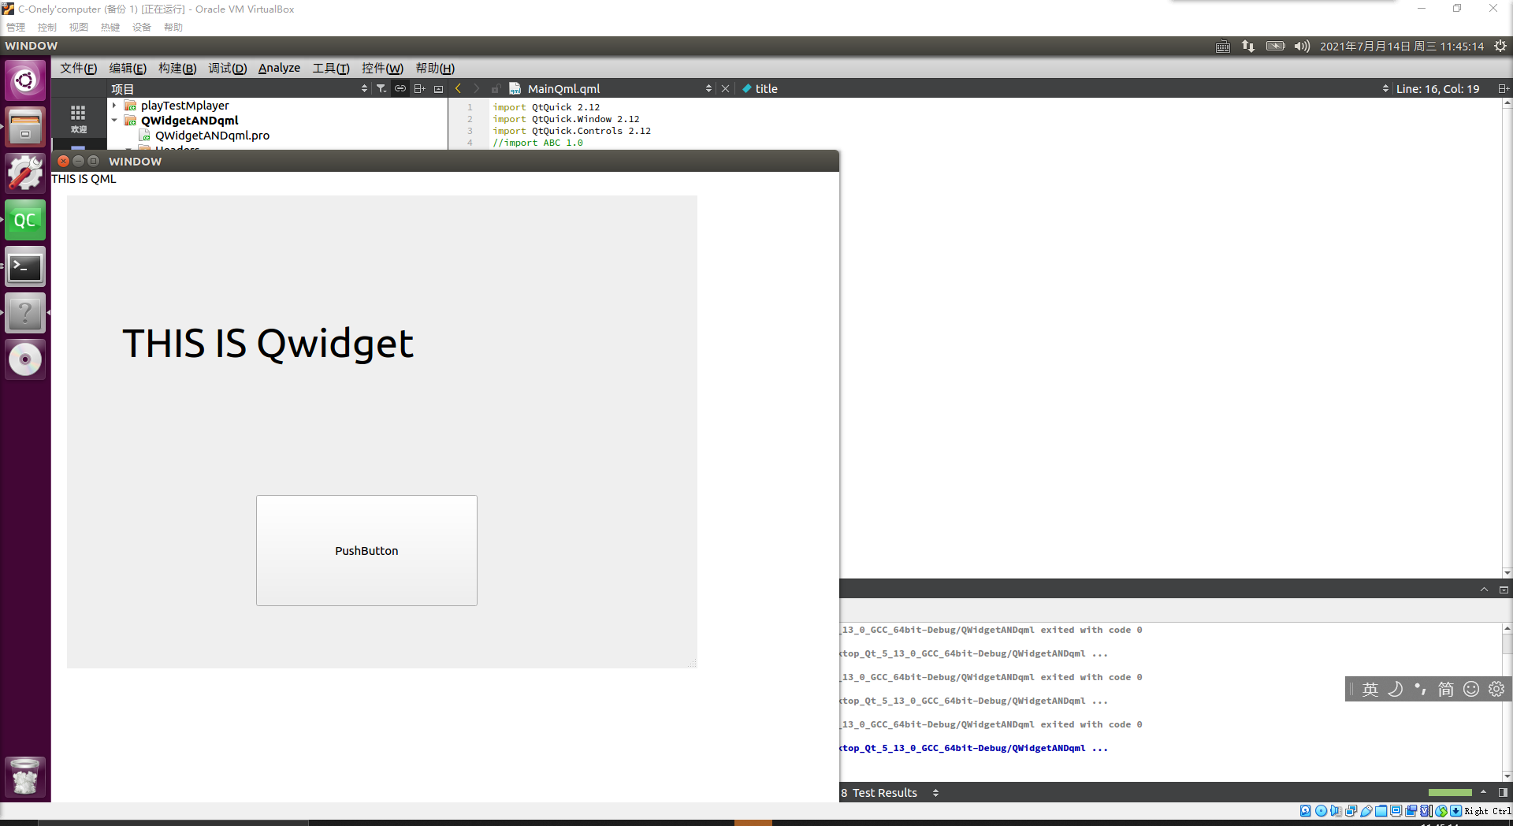Open the 工具(T) menu
Image resolution: width=1513 pixels, height=826 pixels.
click(330, 68)
